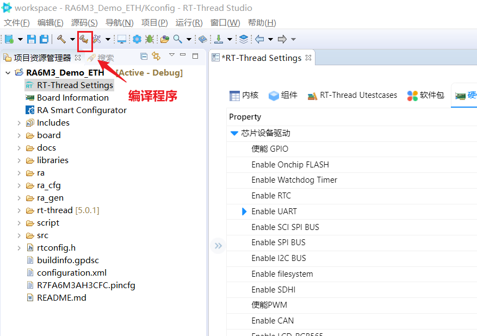
Task: Click the Collapse All icon in explorer
Action: (144, 56)
